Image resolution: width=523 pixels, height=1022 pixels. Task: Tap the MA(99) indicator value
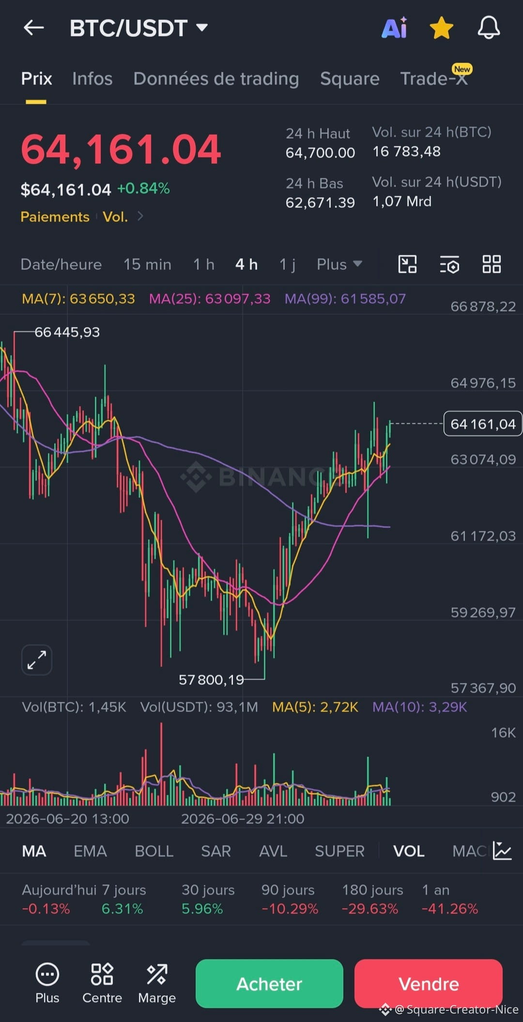[345, 299]
